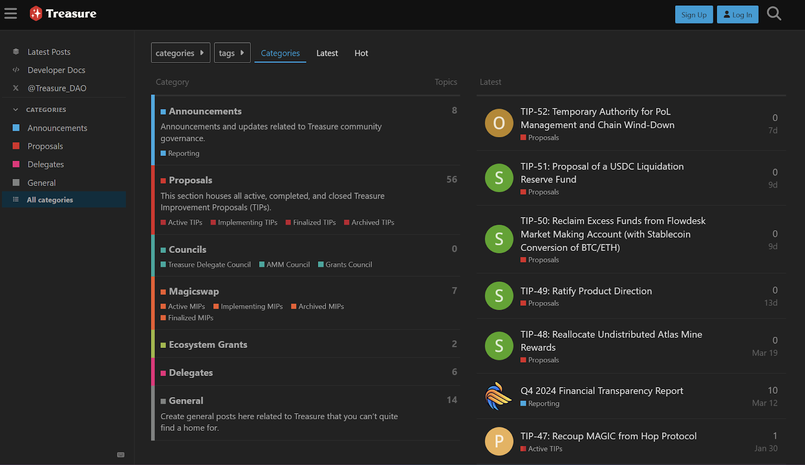Open TIP-52 Temporary Authority topic
The width and height of the screenshot is (805, 465).
click(x=598, y=118)
